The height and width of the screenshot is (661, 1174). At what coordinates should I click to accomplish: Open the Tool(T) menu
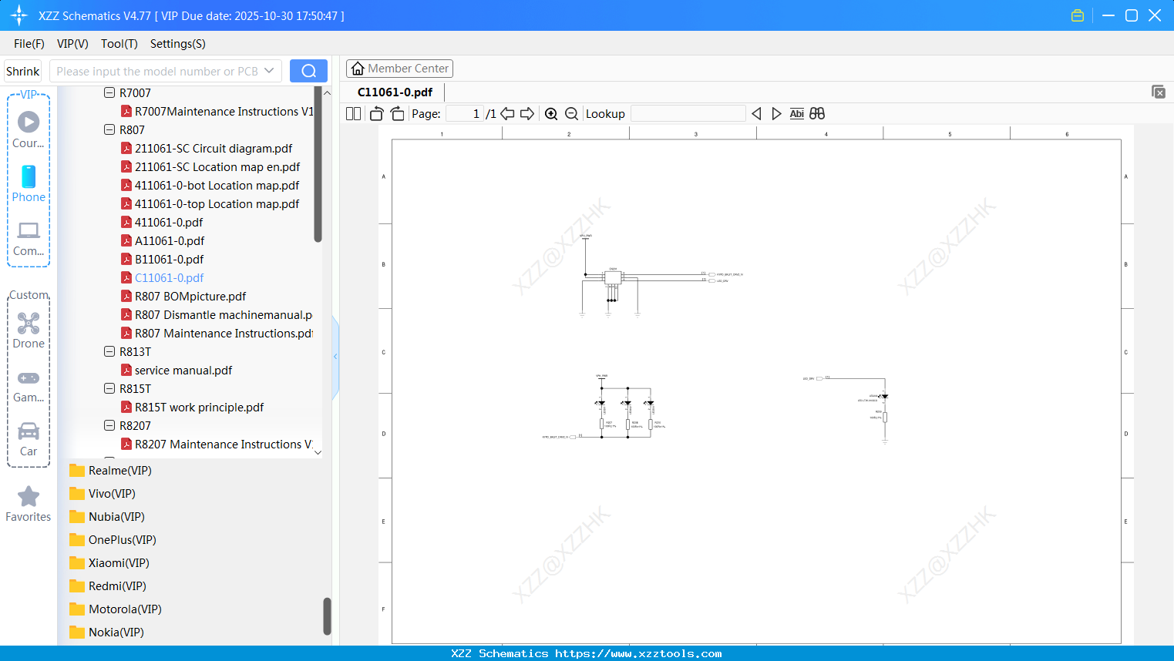click(119, 44)
